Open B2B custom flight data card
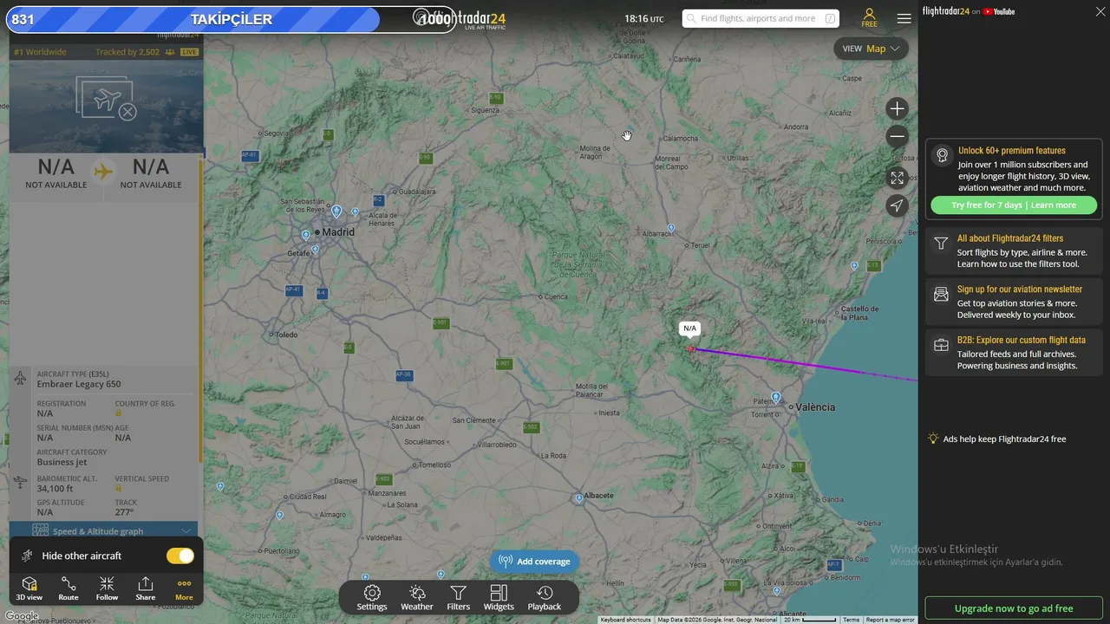 [1014, 353]
